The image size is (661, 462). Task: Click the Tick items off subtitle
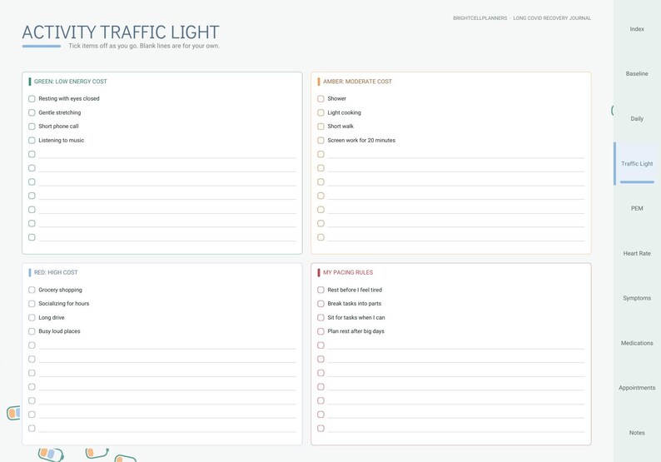[x=144, y=46]
